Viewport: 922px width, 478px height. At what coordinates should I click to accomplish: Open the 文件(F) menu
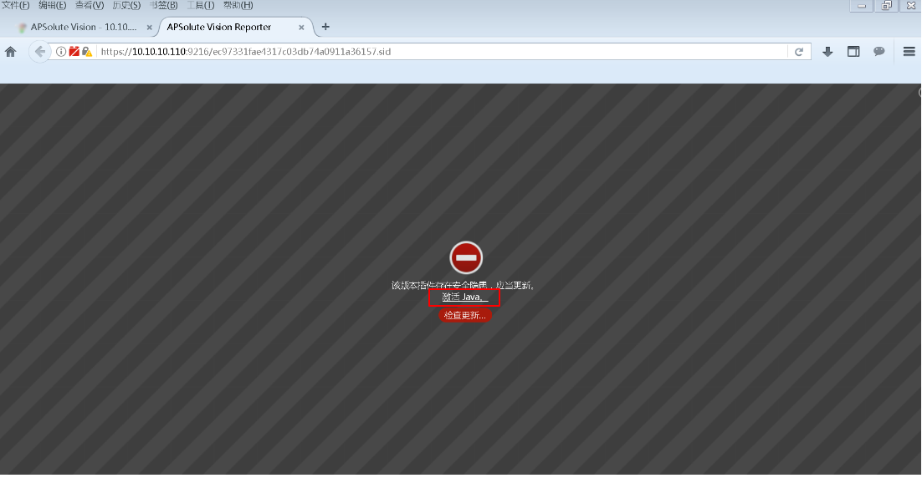(x=16, y=5)
